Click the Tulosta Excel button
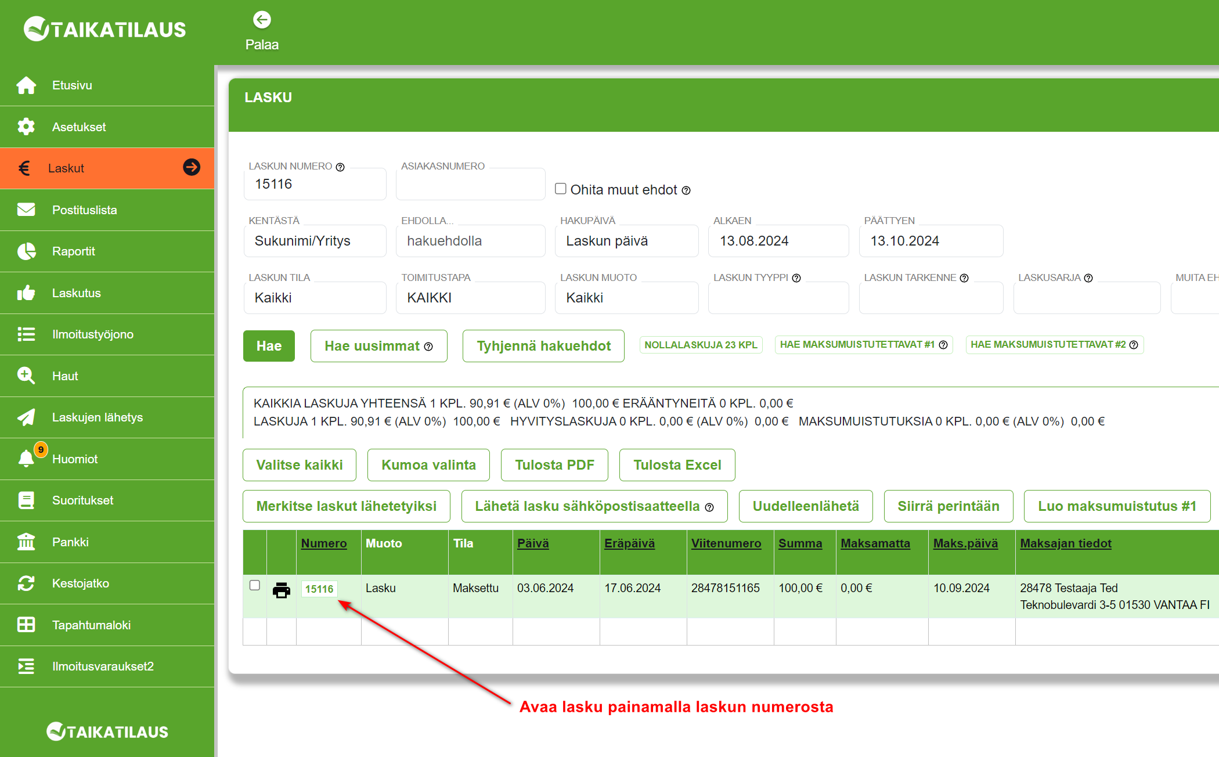The height and width of the screenshot is (757, 1219). pyautogui.click(x=677, y=465)
